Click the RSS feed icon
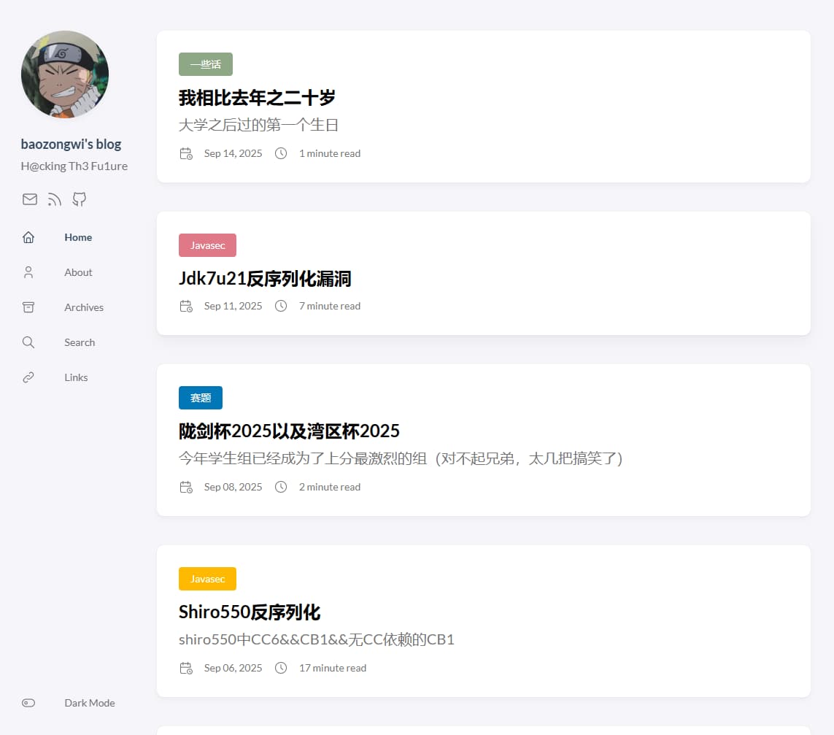The width and height of the screenshot is (834, 735). point(54,199)
